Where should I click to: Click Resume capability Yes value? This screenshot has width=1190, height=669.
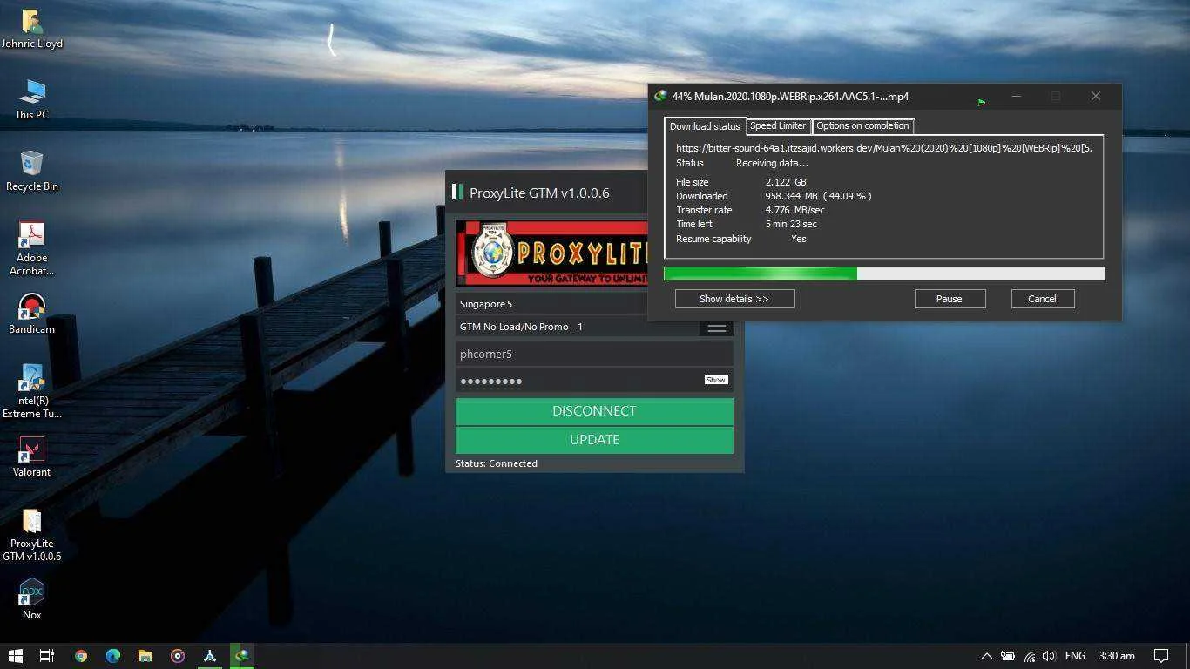[799, 239]
